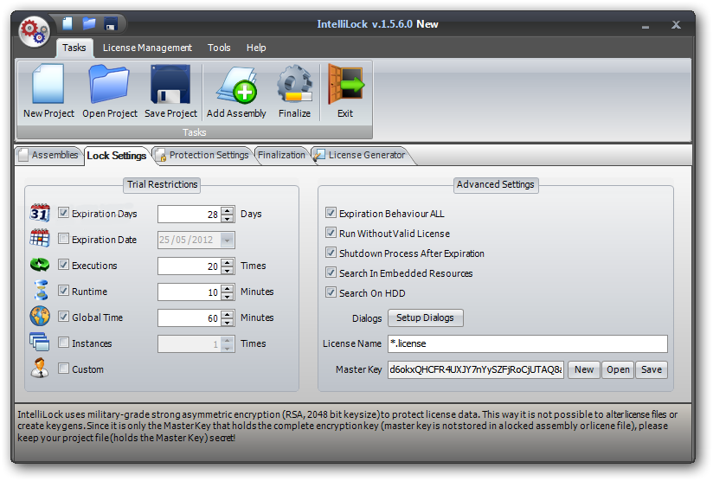Click the Open Project folder icon

[x=109, y=84]
